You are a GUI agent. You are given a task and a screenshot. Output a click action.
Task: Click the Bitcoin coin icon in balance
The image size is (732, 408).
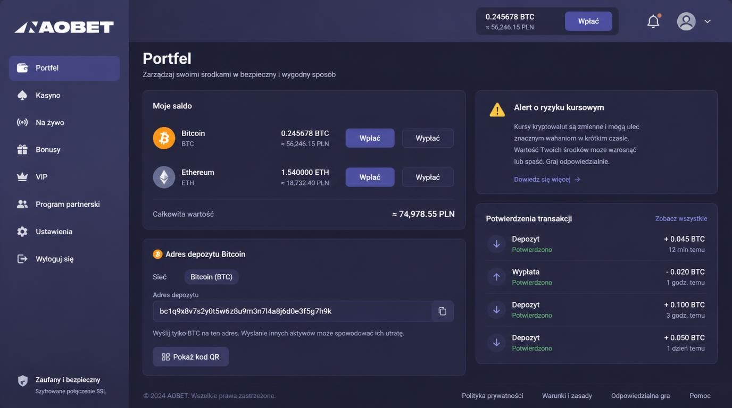[164, 138]
